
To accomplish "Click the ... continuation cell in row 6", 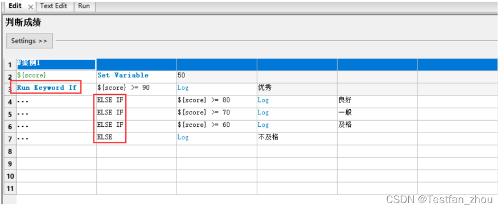I will point(56,126).
